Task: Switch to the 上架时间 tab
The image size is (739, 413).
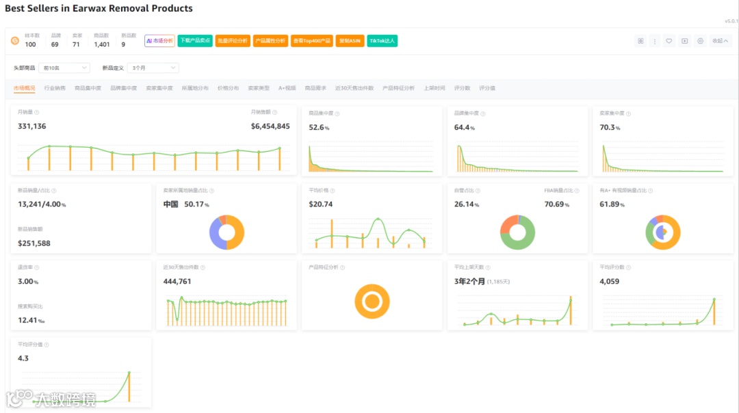Action: (434, 88)
